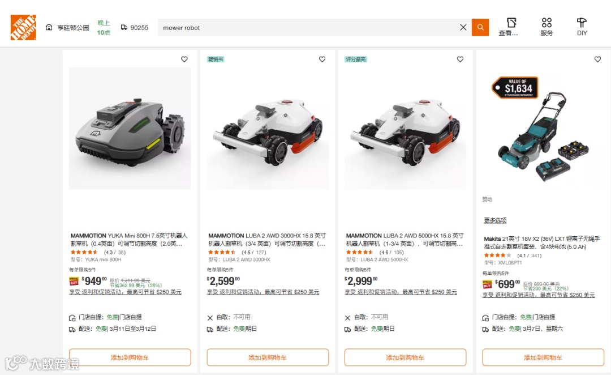Open MAMMOTION YUKA Mini 800H product title
The image size is (611, 375).
click(129, 240)
